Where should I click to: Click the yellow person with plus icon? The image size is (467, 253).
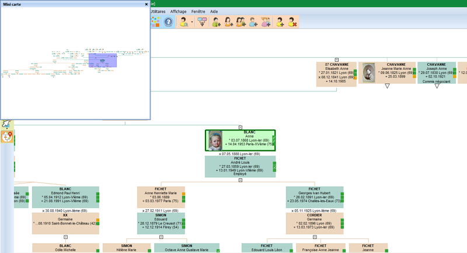tap(280, 22)
